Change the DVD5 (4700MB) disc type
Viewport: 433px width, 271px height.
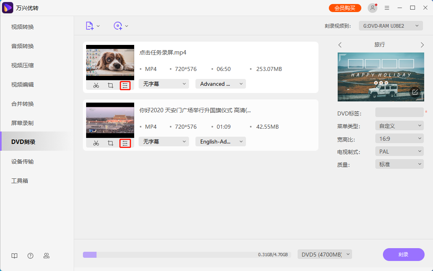pyautogui.click(x=324, y=254)
